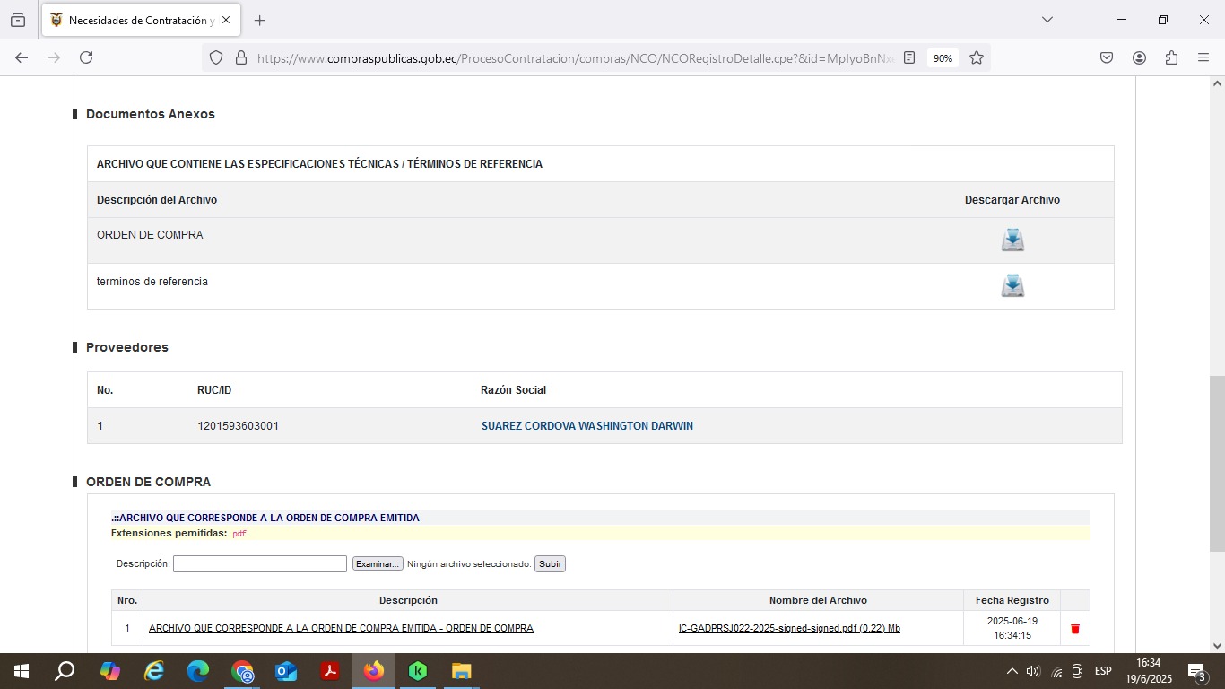Image resolution: width=1225 pixels, height=689 pixels.
Task: Click the Descripción text input field
Action: click(259, 564)
